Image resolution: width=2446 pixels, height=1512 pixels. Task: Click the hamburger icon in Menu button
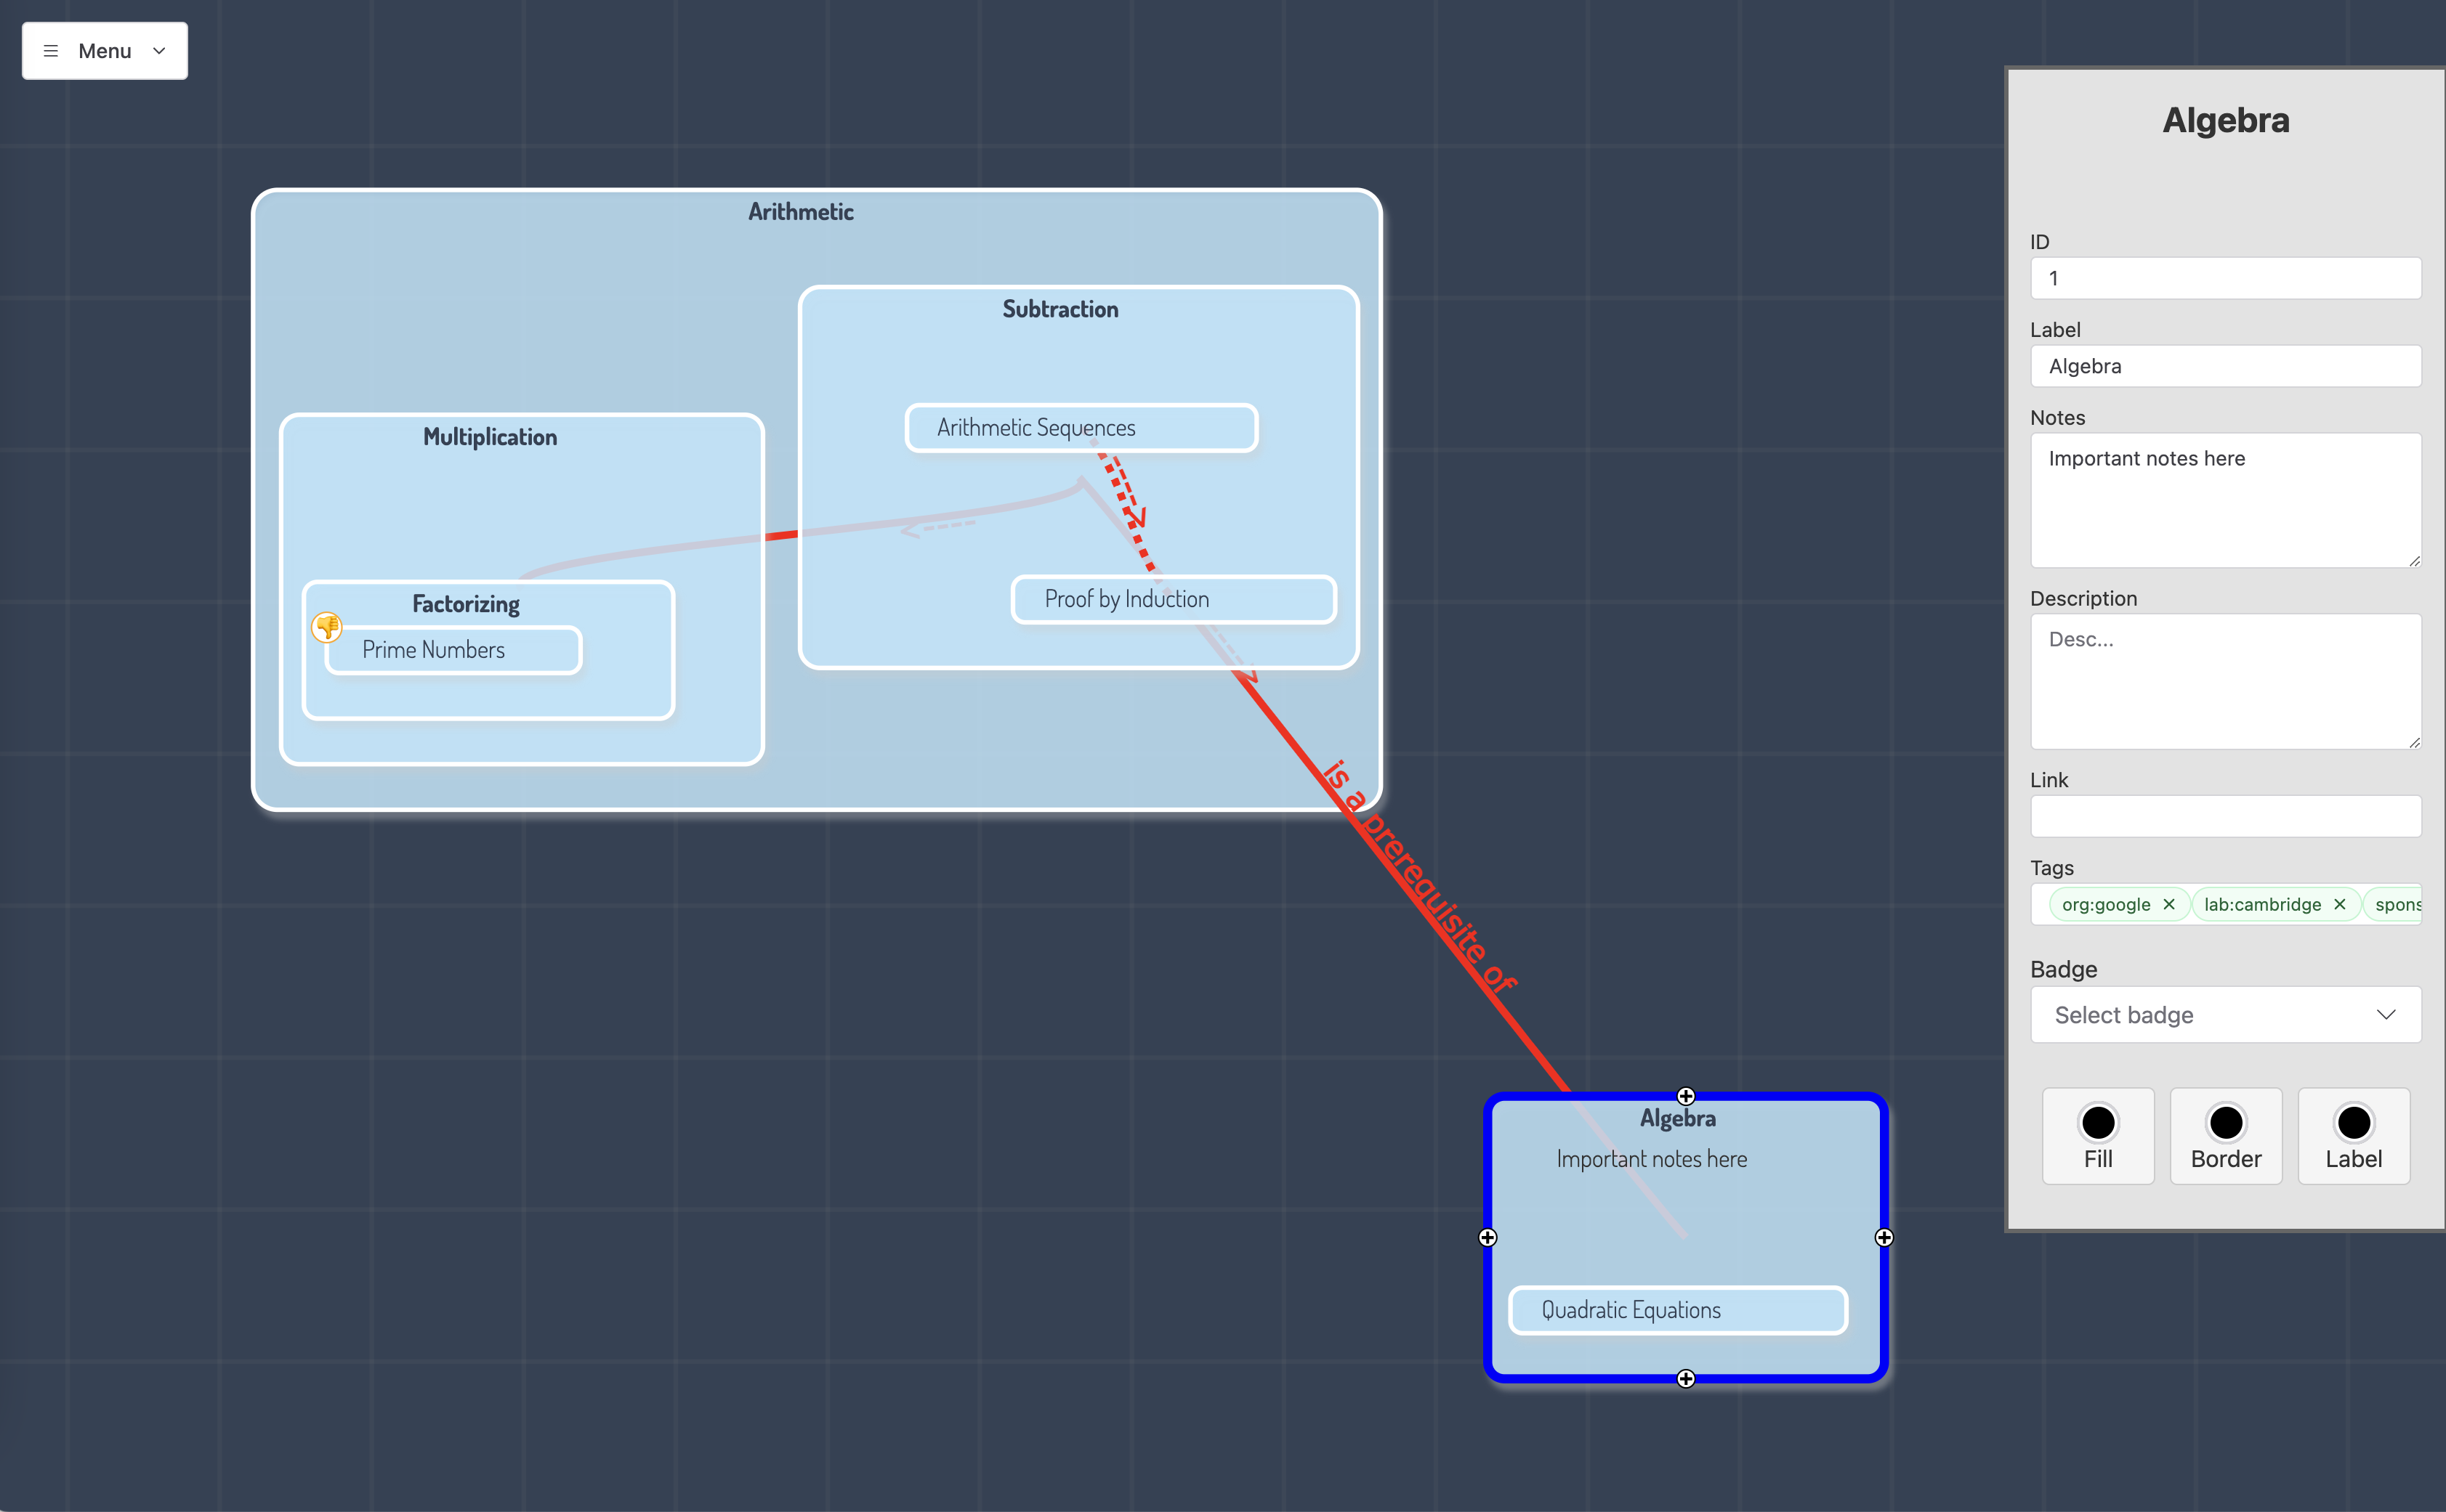51,51
